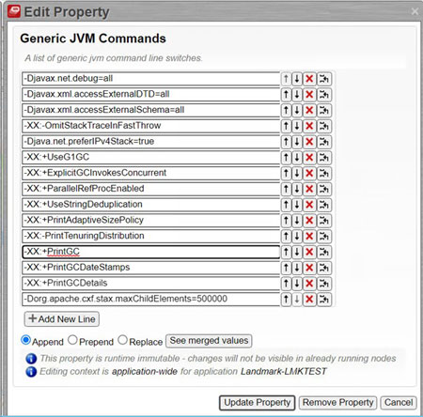Move -Dorg.apache.cxf.stax.maxChildElements line up

click(286, 300)
